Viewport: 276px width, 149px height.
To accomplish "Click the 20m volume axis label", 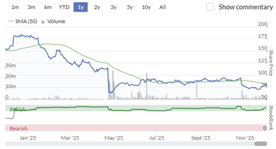I will [11, 76].
